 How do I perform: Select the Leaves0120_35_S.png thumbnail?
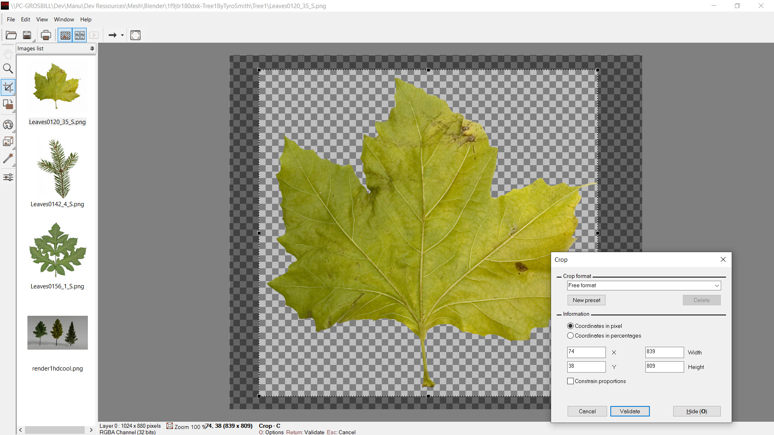57,86
